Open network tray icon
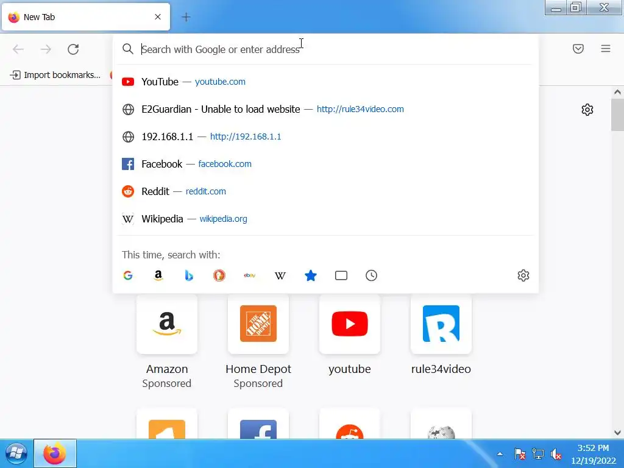 pos(537,453)
